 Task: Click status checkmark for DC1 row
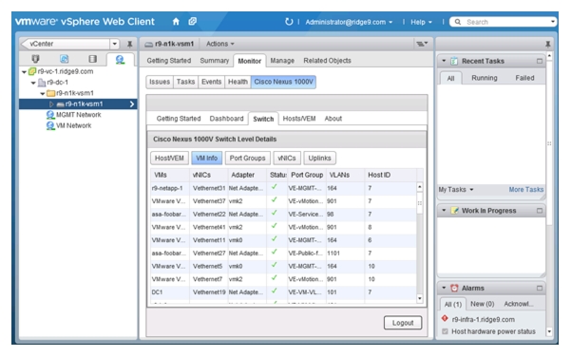[x=275, y=291]
